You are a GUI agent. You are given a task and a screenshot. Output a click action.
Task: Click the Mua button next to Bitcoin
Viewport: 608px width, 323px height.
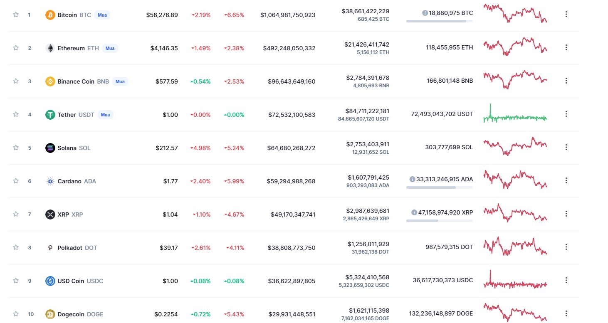102,15
